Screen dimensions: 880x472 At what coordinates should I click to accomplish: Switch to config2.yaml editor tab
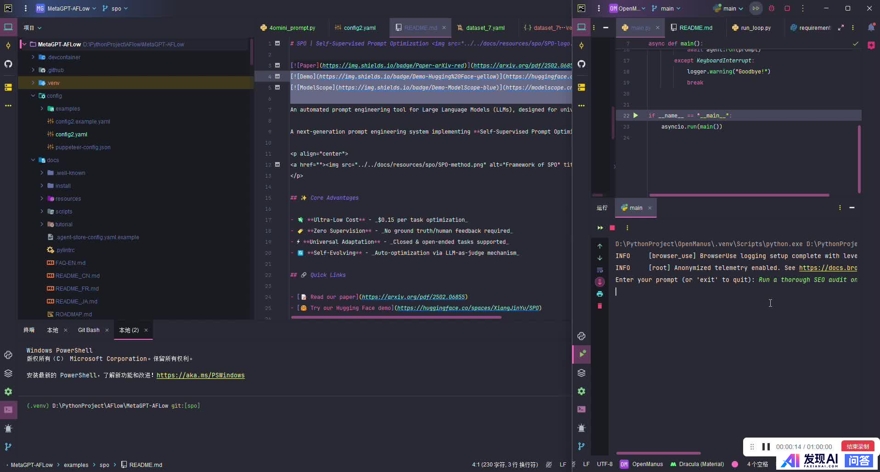[x=355, y=28]
